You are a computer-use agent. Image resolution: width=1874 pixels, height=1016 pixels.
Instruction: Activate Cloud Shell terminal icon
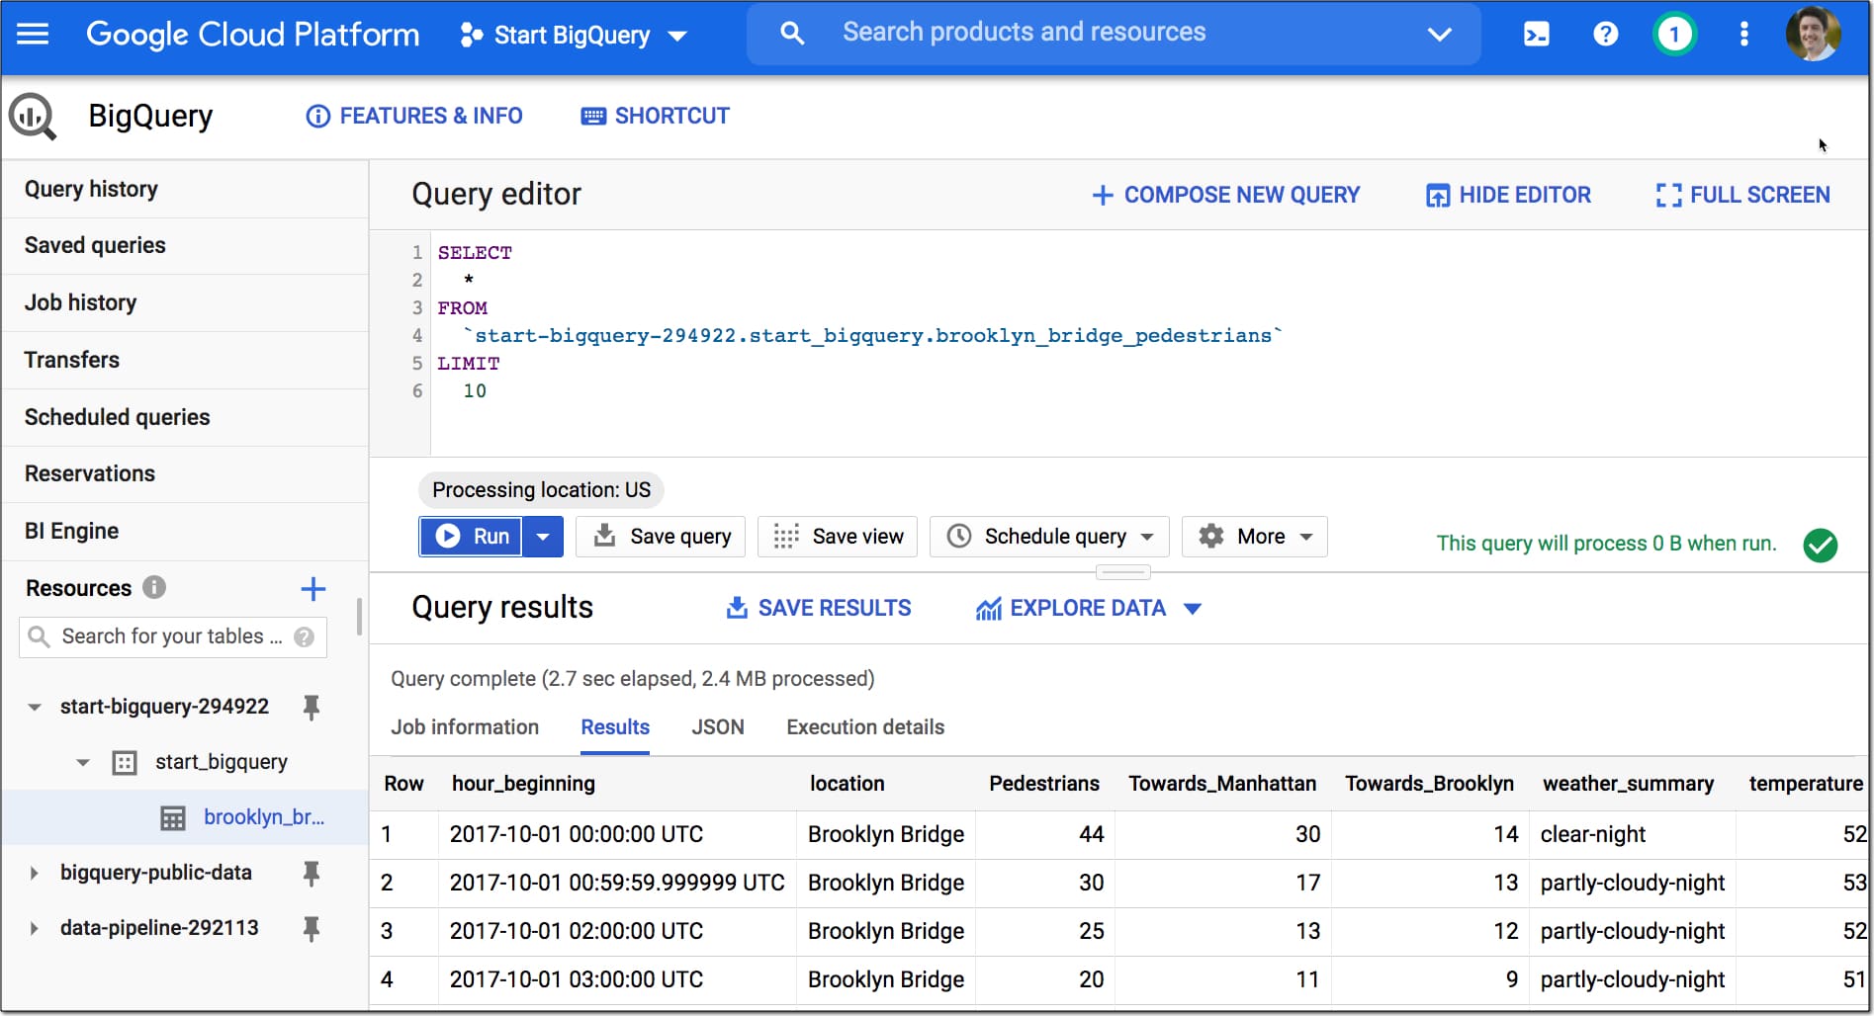coord(1536,35)
